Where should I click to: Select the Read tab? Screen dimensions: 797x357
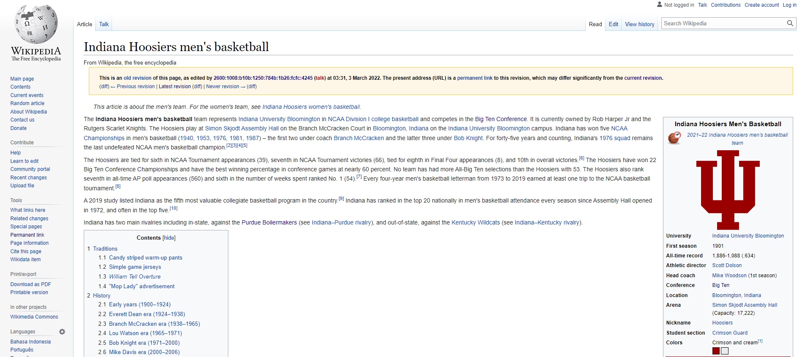click(x=595, y=24)
